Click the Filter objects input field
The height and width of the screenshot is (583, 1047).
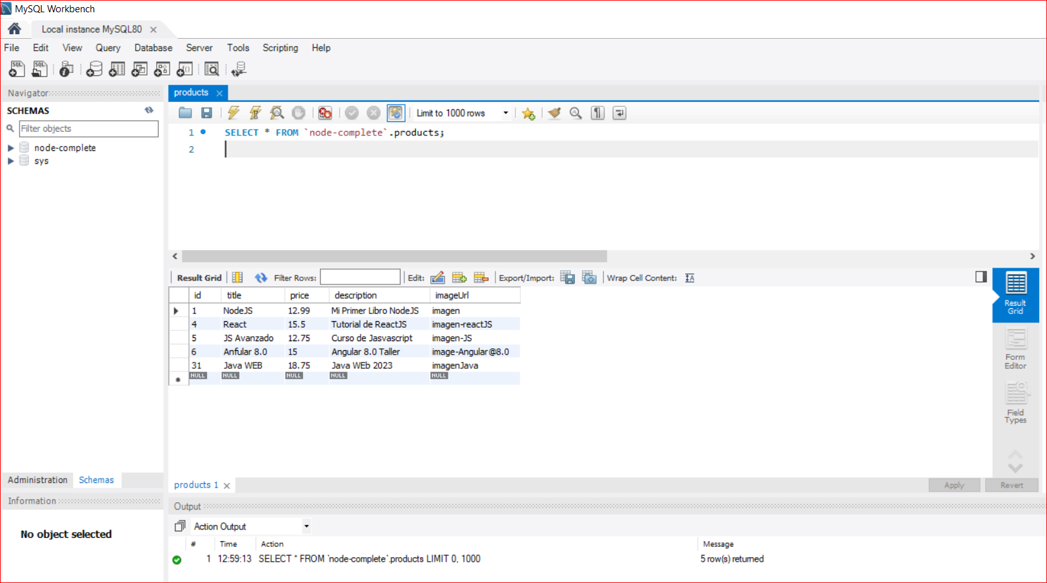pos(88,128)
